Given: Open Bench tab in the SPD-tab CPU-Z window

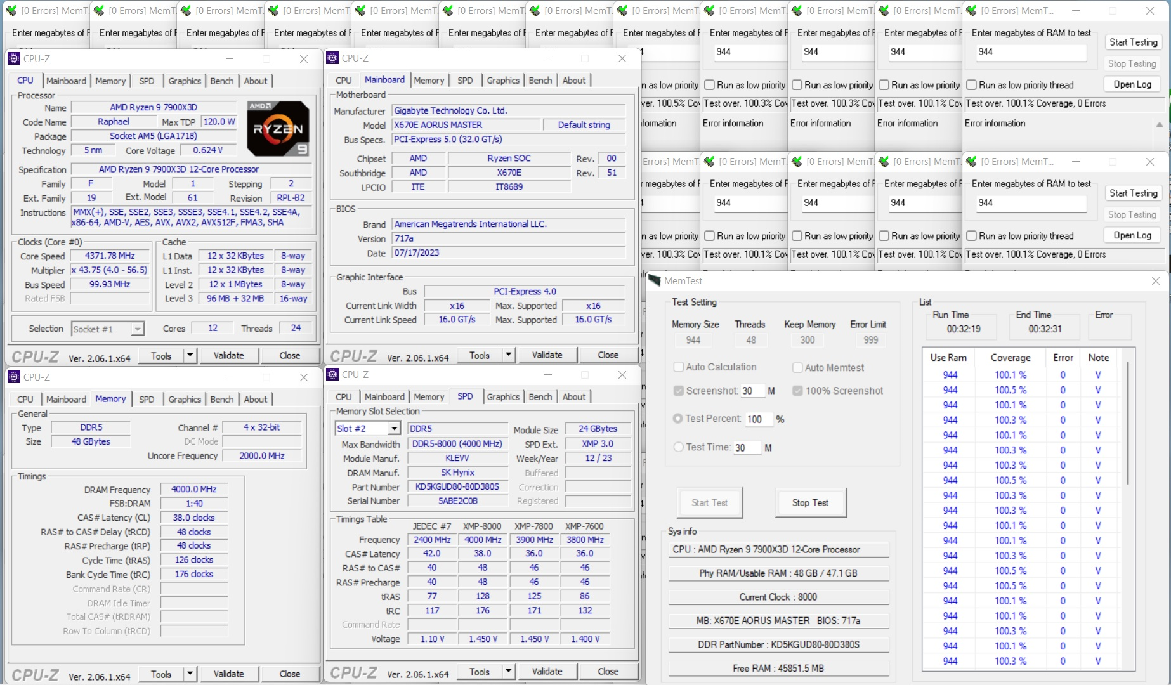Looking at the screenshot, I should point(540,396).
